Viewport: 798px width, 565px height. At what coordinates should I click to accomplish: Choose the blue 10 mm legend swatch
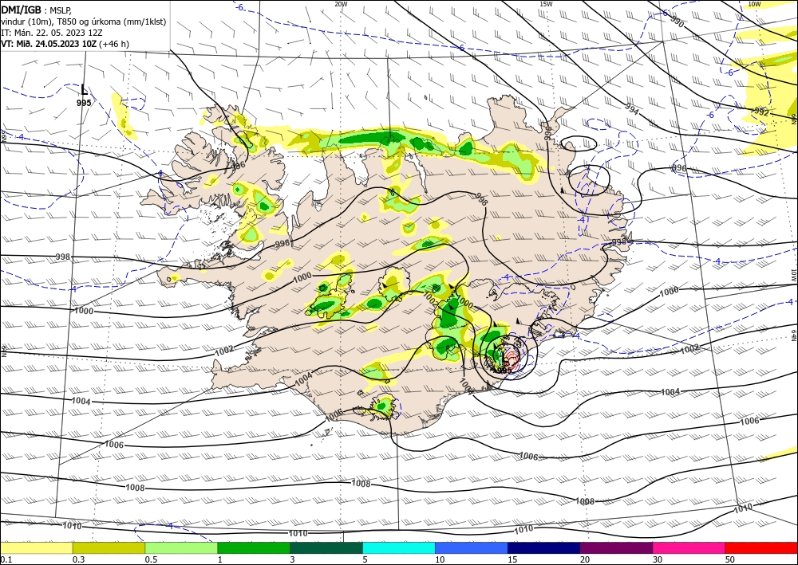pos(472,547)
